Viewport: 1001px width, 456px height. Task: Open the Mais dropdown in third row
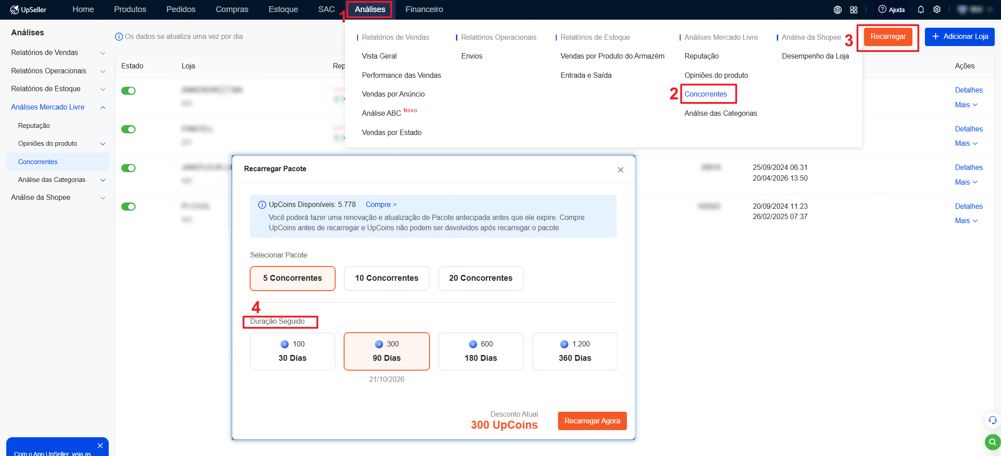point(966,182)
